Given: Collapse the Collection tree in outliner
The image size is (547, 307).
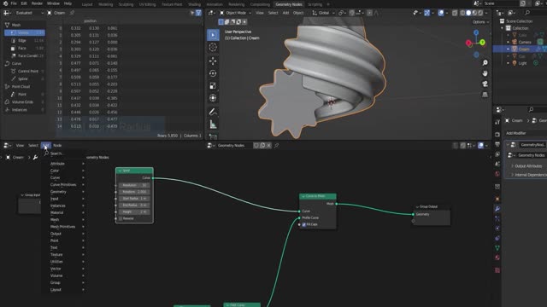Looking at the screenshot, I should [503, 28].
